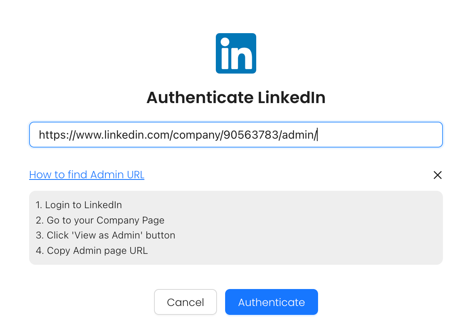Select step 2 'Go to your Company Page'
Image resolution: width=468 pixels, height=325 pixels.
[100, 220]
